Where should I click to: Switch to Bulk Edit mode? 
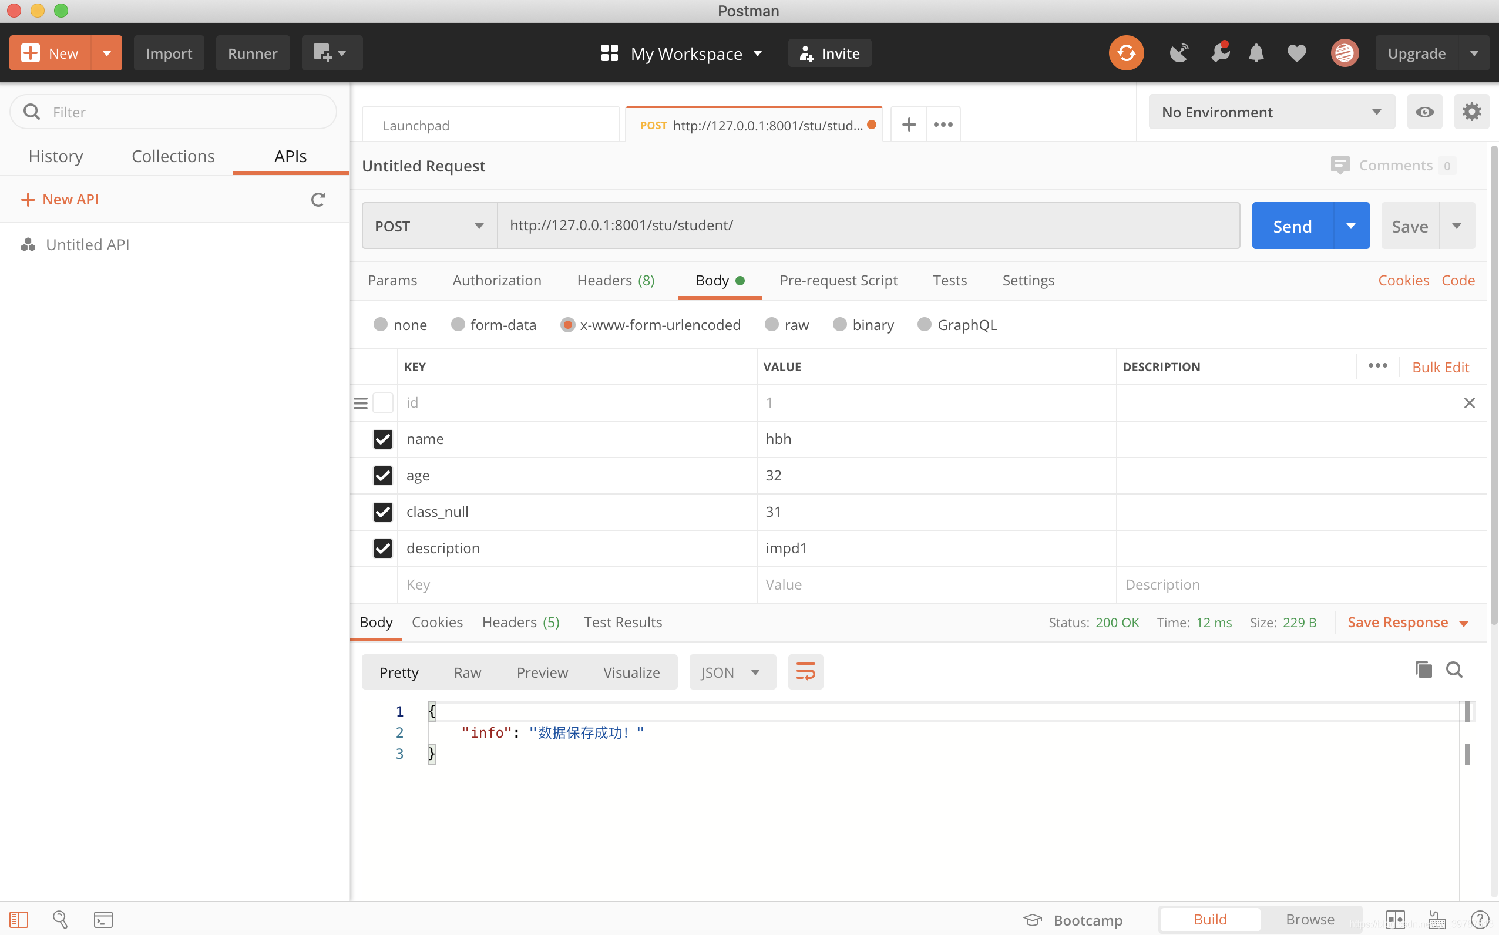click(1440, 367)
